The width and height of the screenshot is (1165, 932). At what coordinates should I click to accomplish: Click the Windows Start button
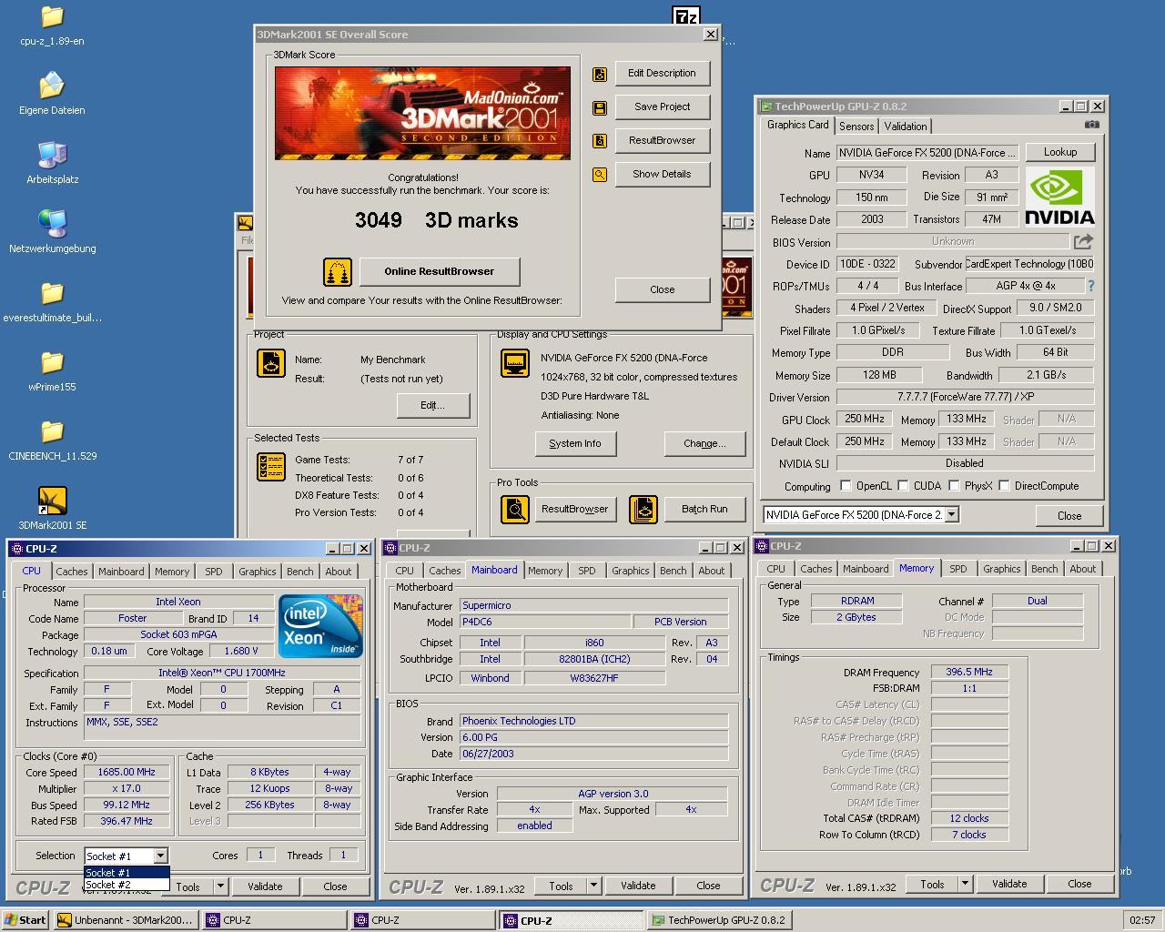click(x=25, y=920)
